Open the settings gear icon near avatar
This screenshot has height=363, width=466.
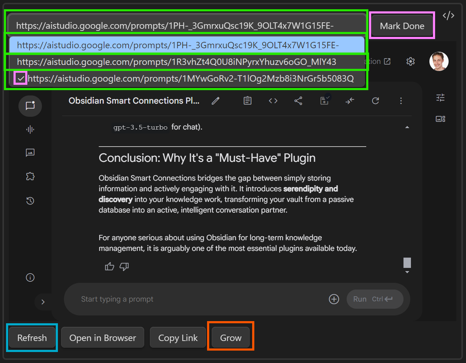click(x=411, y=61)
